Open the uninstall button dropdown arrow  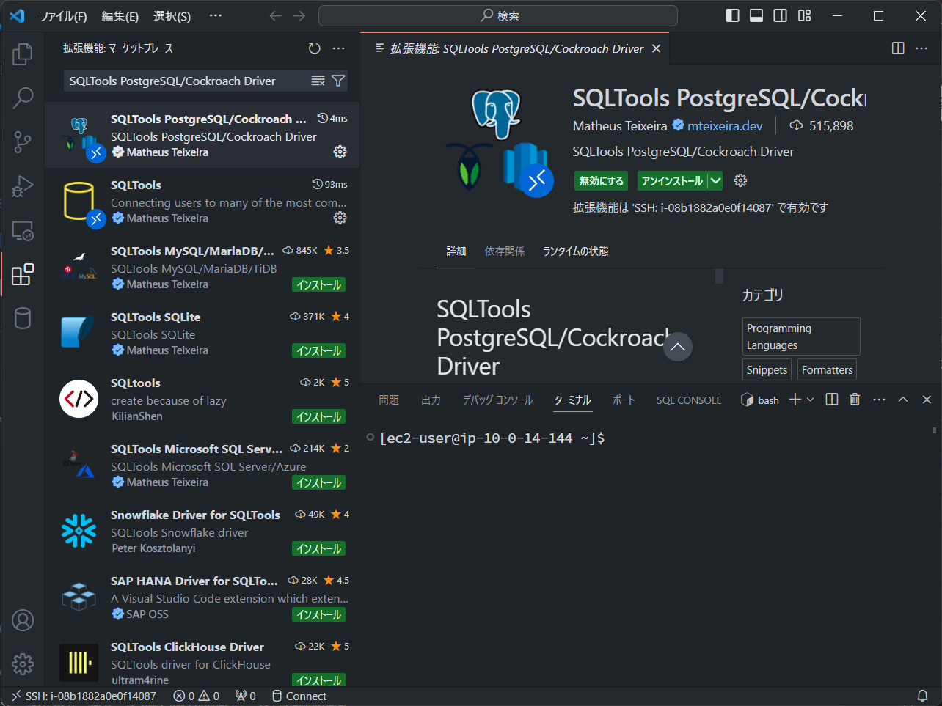tap(716, 181)
